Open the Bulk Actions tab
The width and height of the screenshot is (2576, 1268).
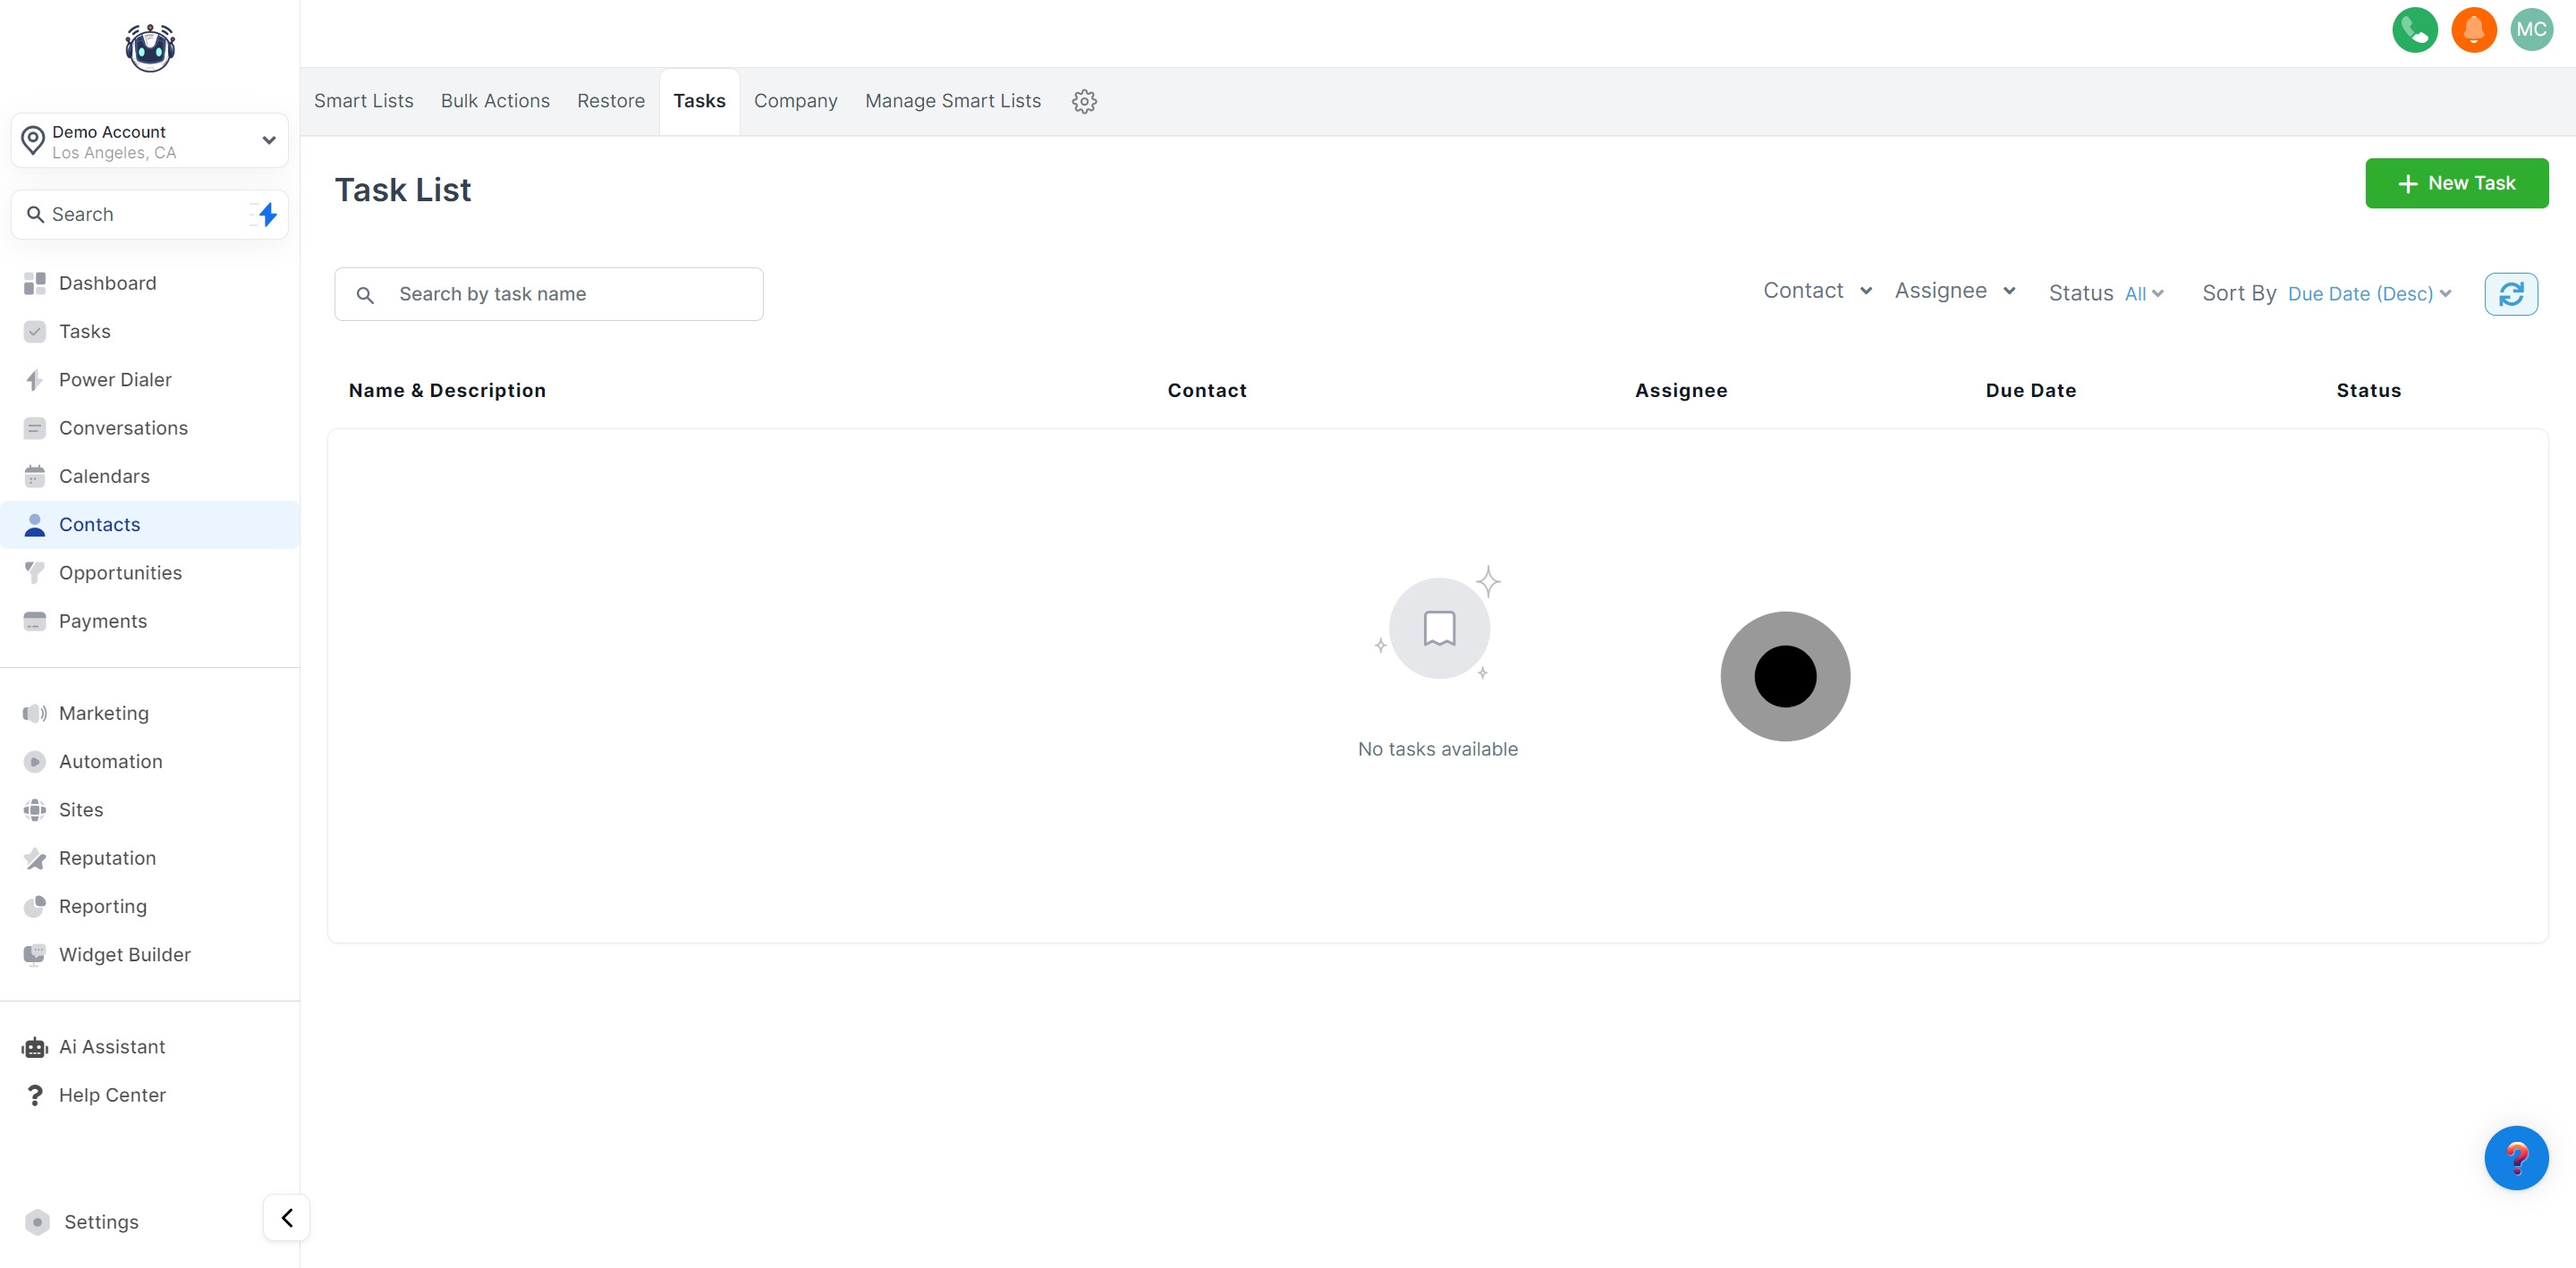click(495, 101)
